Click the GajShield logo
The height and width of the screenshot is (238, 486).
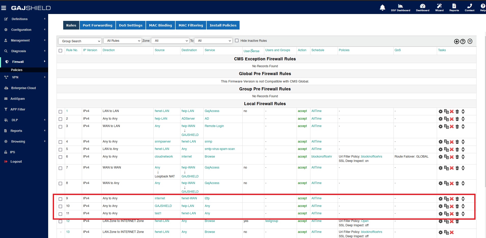[x=31, y=8]
